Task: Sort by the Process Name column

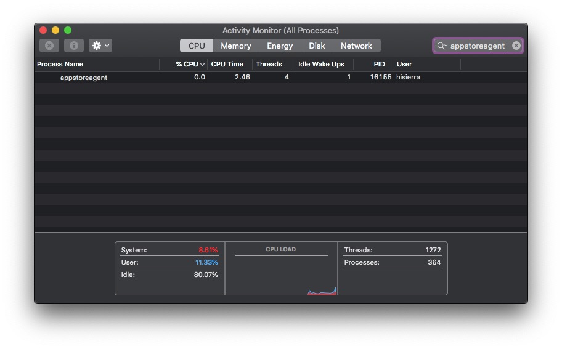Action: click(x=97, y=64)
